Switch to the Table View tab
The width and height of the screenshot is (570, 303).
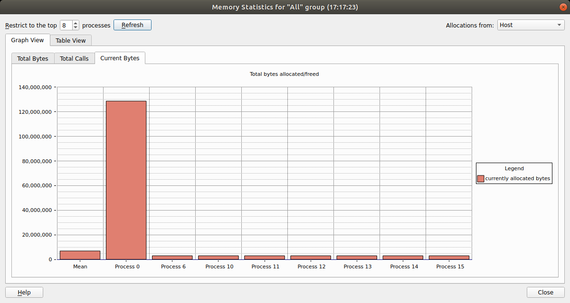coord(70,40)
